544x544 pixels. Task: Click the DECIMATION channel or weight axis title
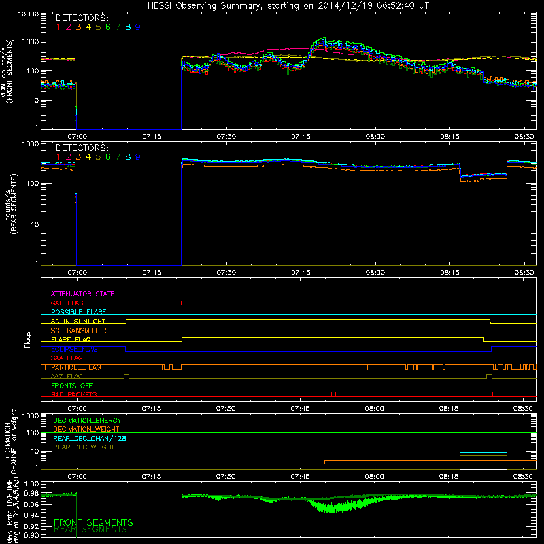10,441
